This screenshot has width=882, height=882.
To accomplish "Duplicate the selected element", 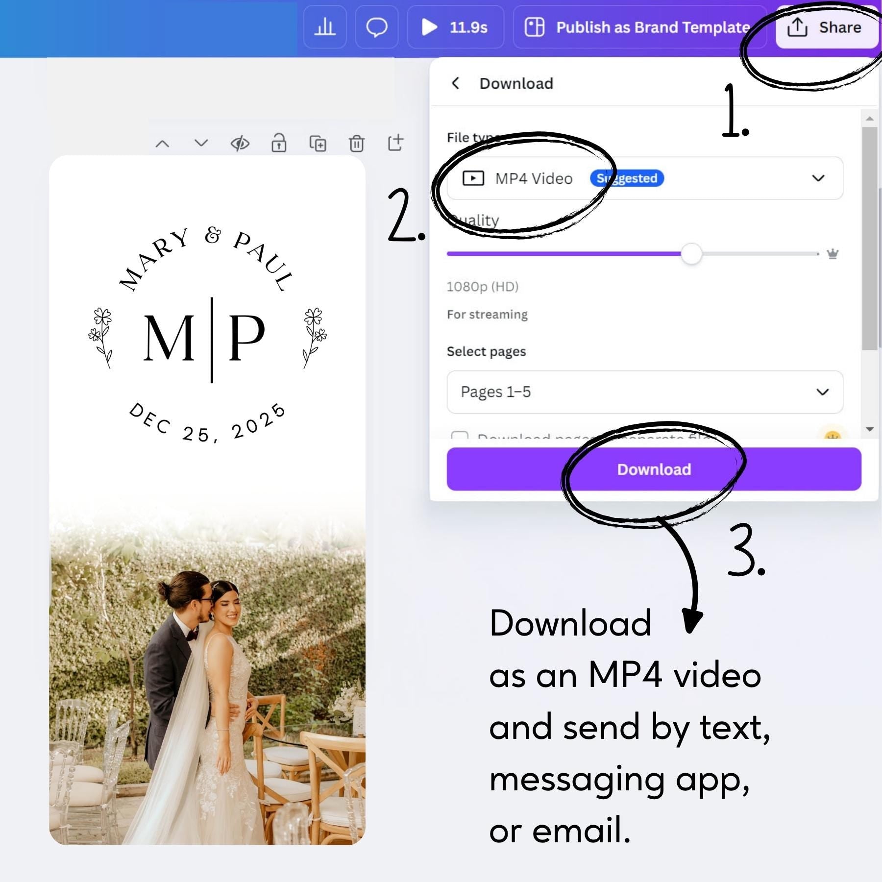I will pyautogui.click(x=318, y=143).
